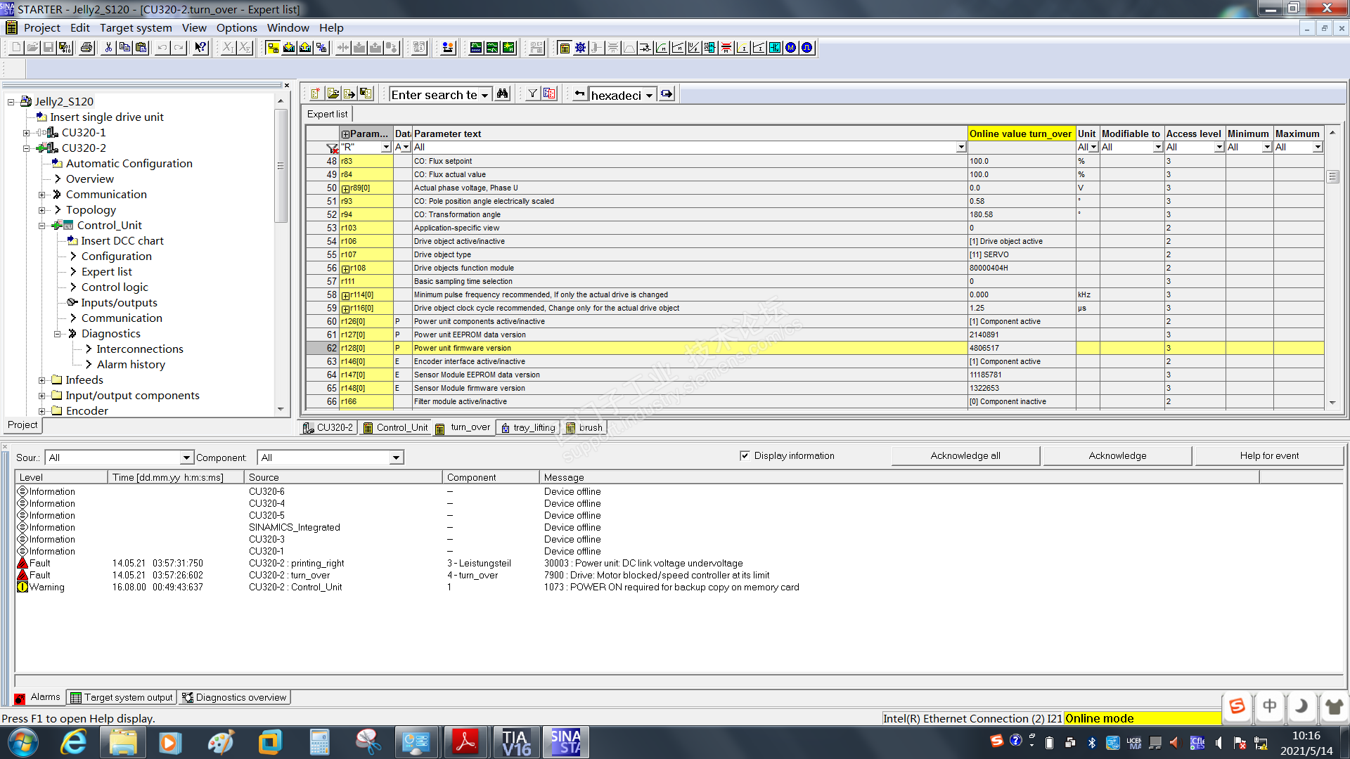Switch to the tray_lifting tab

click(x=527, y=427)
